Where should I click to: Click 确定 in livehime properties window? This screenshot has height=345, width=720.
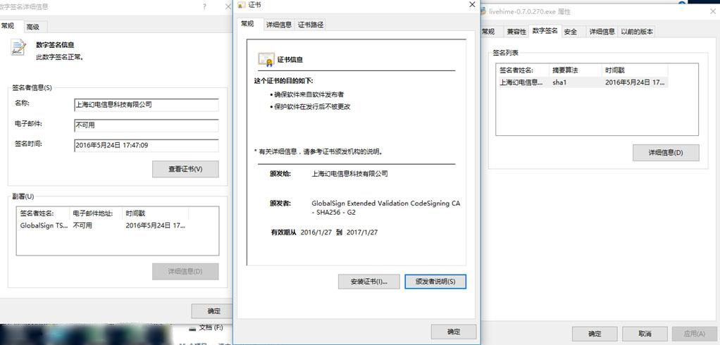point(595,334)
